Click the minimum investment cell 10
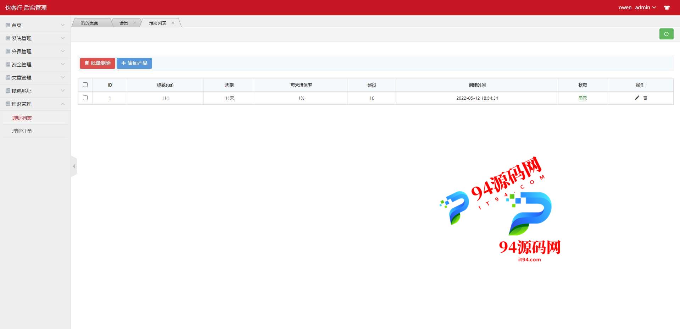 point(372,98)
